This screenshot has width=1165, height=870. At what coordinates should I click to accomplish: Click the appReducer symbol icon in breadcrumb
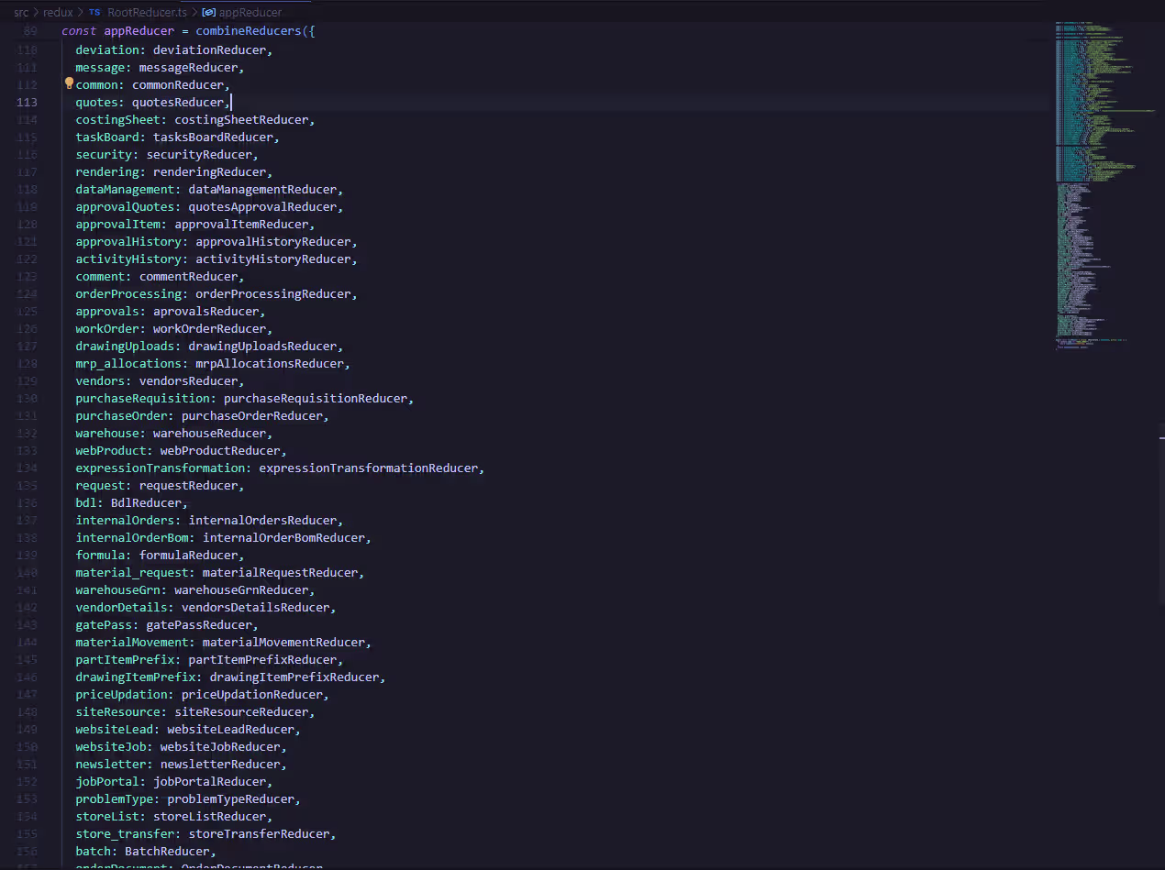(208, 13)
